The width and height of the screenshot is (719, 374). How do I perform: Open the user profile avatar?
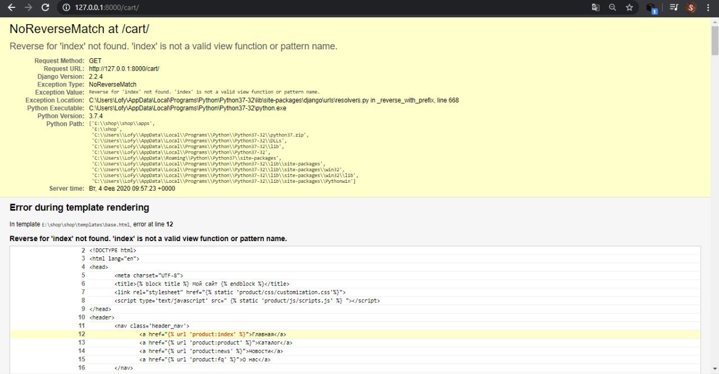(691, 7)
